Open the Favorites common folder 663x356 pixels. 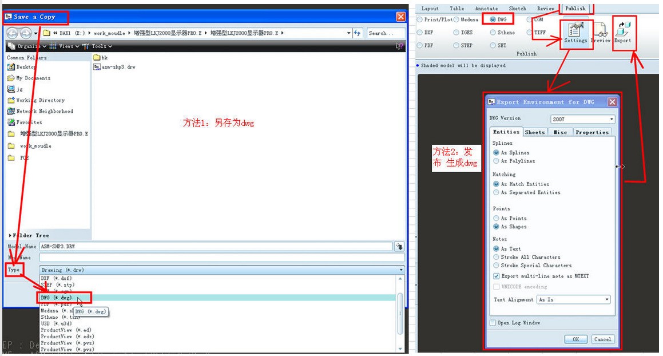point(25,122)
